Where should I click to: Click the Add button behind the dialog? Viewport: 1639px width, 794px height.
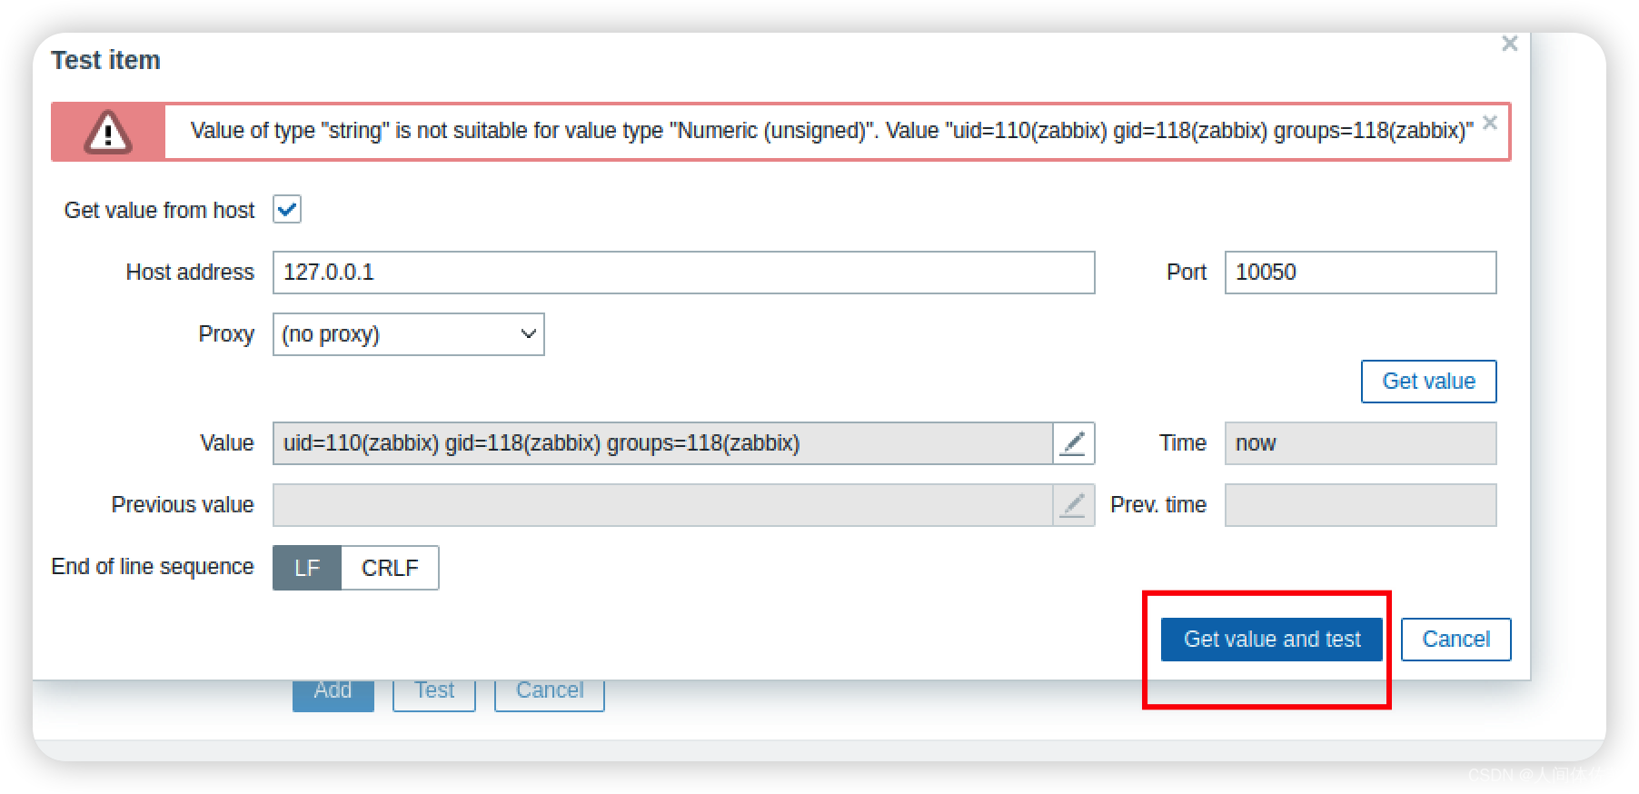coord(333,695)
